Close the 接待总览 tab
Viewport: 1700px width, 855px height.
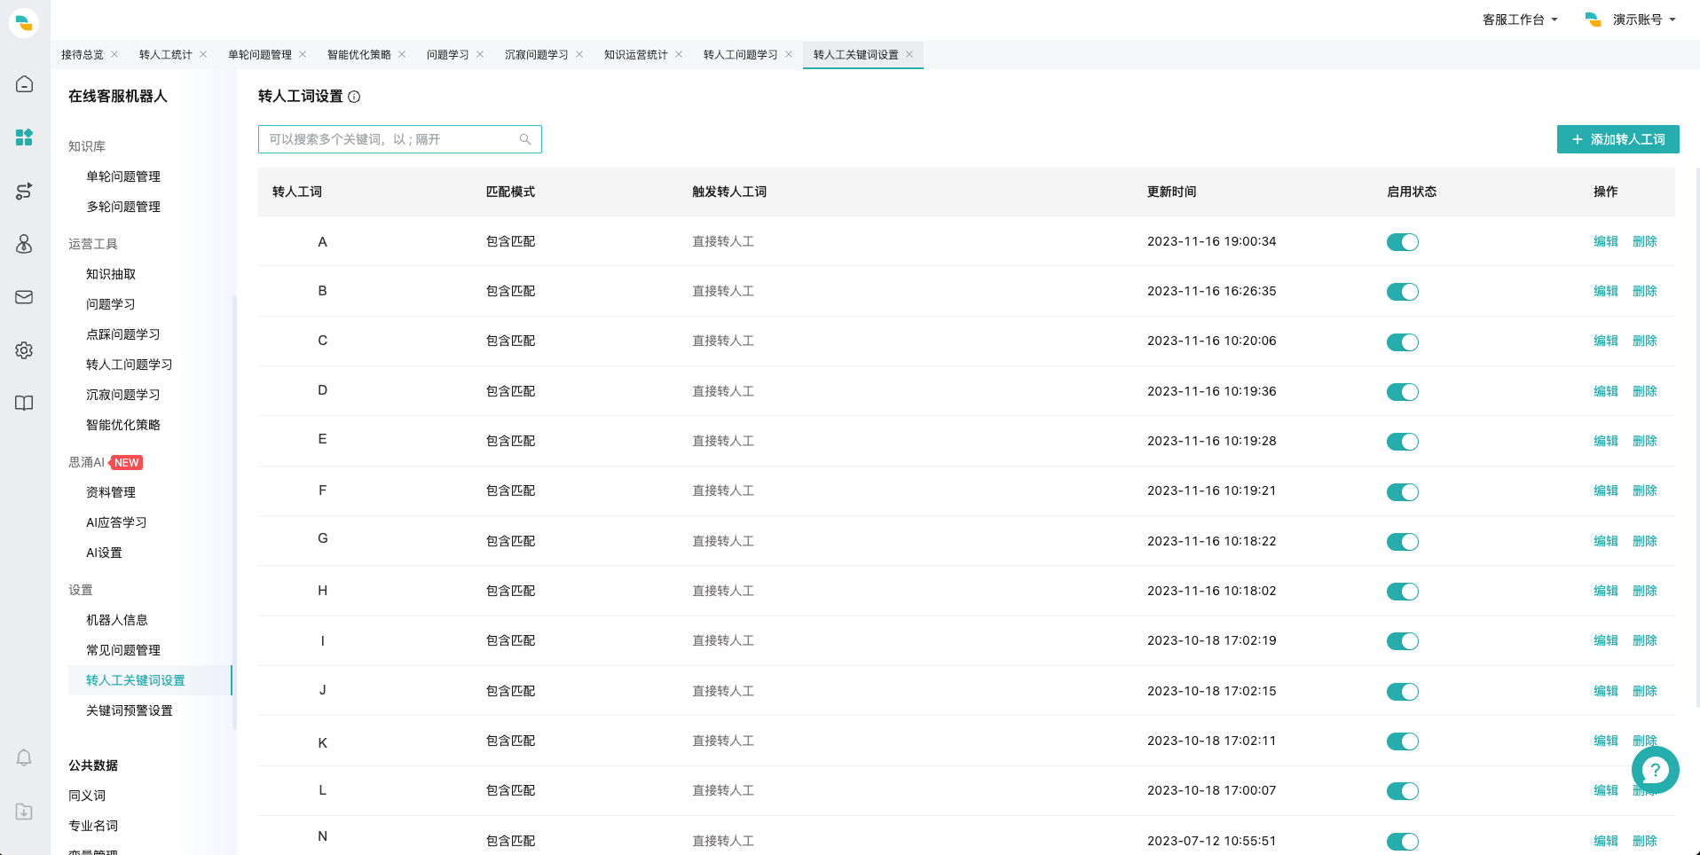click(114, 54)
